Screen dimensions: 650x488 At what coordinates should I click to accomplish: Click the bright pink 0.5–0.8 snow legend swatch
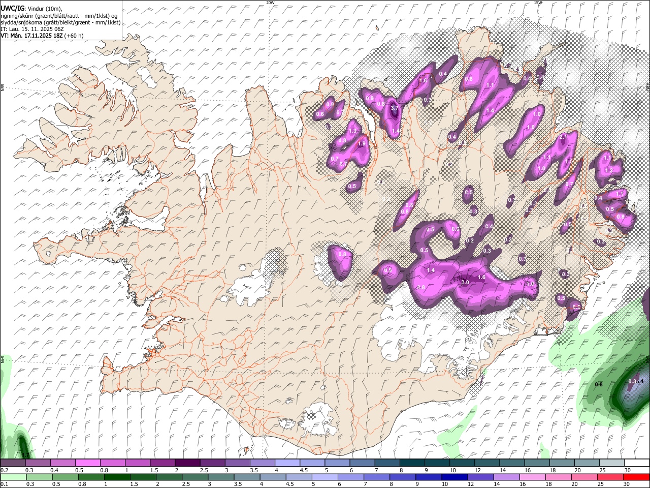87,463
